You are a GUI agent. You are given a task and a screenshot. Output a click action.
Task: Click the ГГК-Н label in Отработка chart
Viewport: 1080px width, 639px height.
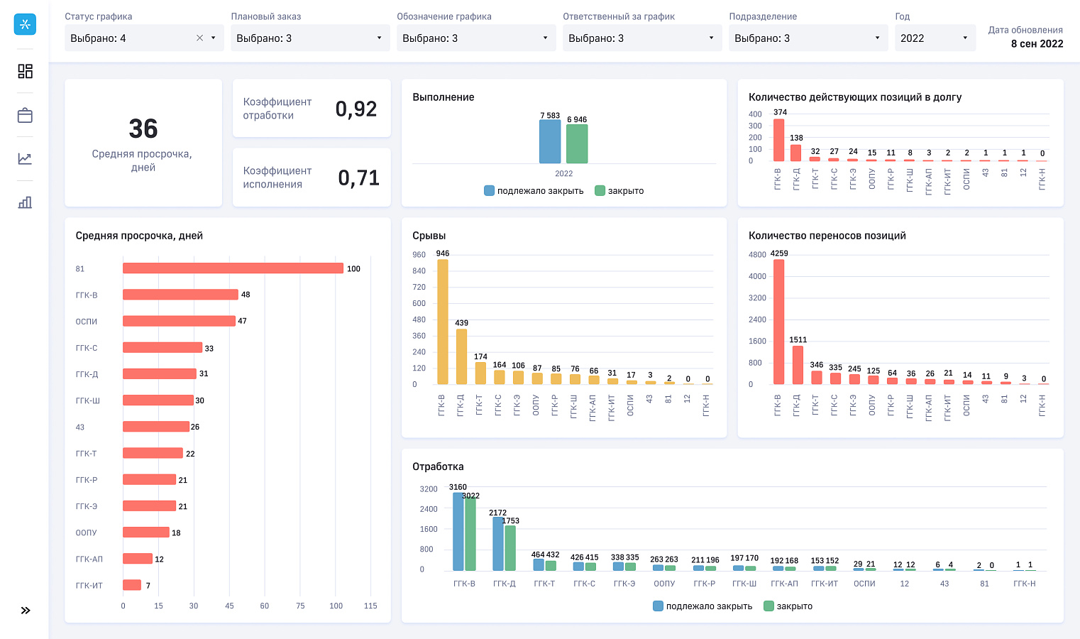click(x=1025, y=584)
